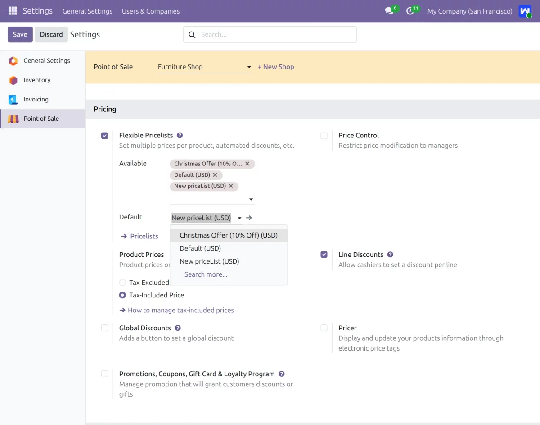Expand the Available pricelists dropdown arrow

[x=251, y=200]
